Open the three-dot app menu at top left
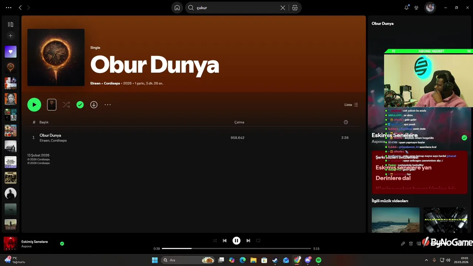The width and height of the screenshot is (473, 266). [x=8, y=7]
